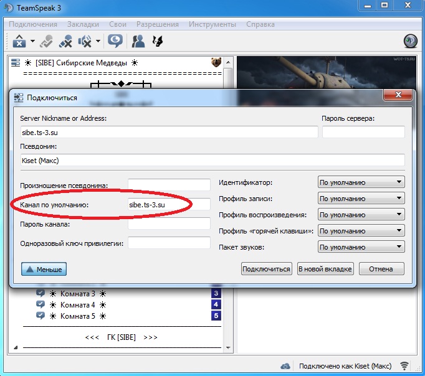This screenshot has height=376, width=425.
Task: Click the TeamSpeak 3 title bar logo
Action: point(8,8)
